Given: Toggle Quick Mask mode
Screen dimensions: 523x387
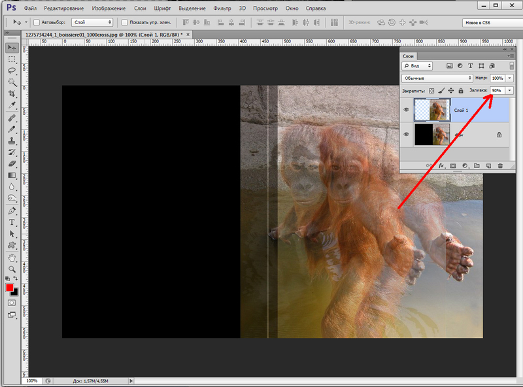Looking at the screenshot, I should click(12, 303).
